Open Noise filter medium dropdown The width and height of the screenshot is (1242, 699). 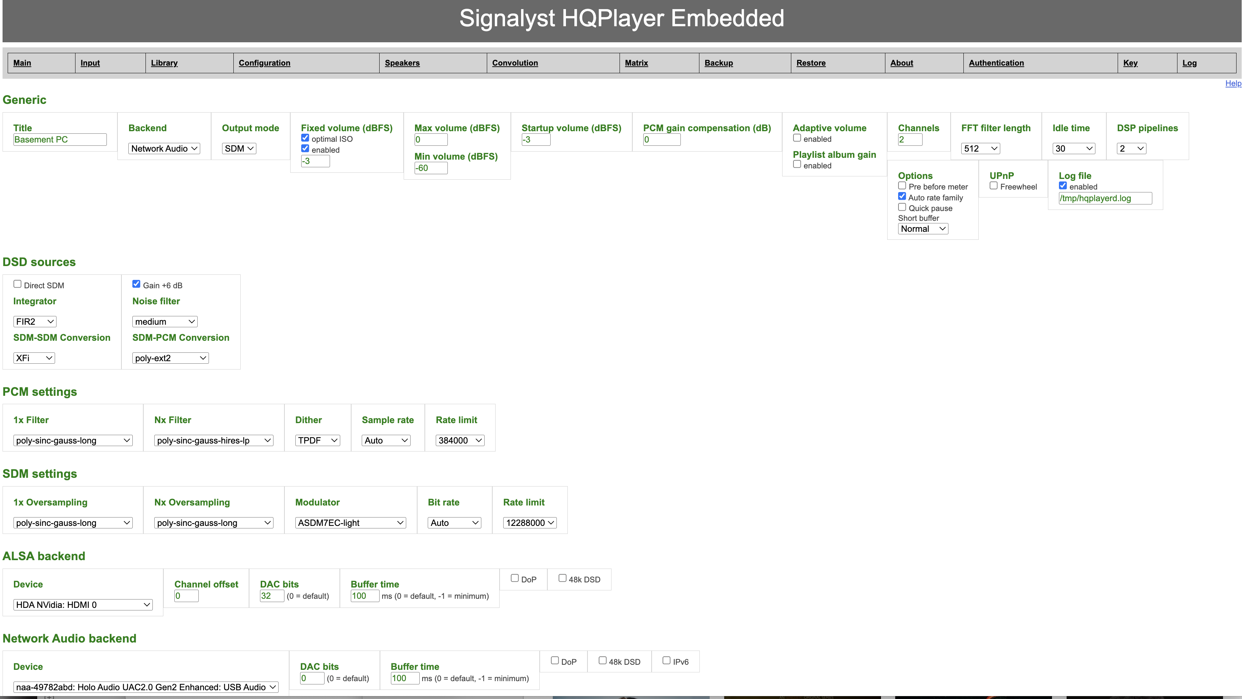pyautogui.click(x=165, y=321)
